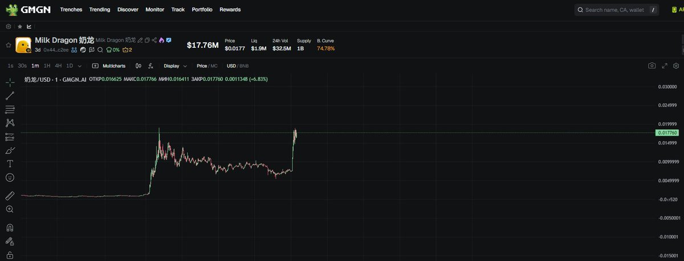Select the horizontal lines Fibonacci tool
Image resolution: width=684 pixels, height=261 pixels.
click(x=10, y=109)
